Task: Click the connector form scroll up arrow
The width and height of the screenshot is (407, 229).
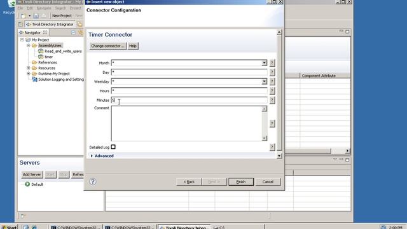Action: click(279, 32)
